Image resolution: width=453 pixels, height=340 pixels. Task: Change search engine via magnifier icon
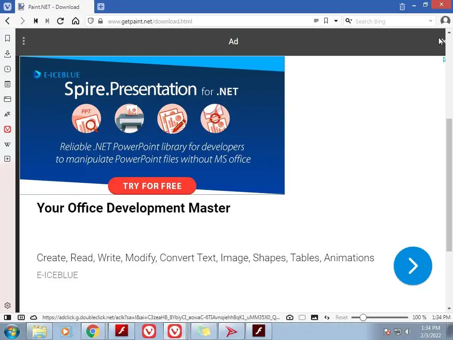pos(349,21)
